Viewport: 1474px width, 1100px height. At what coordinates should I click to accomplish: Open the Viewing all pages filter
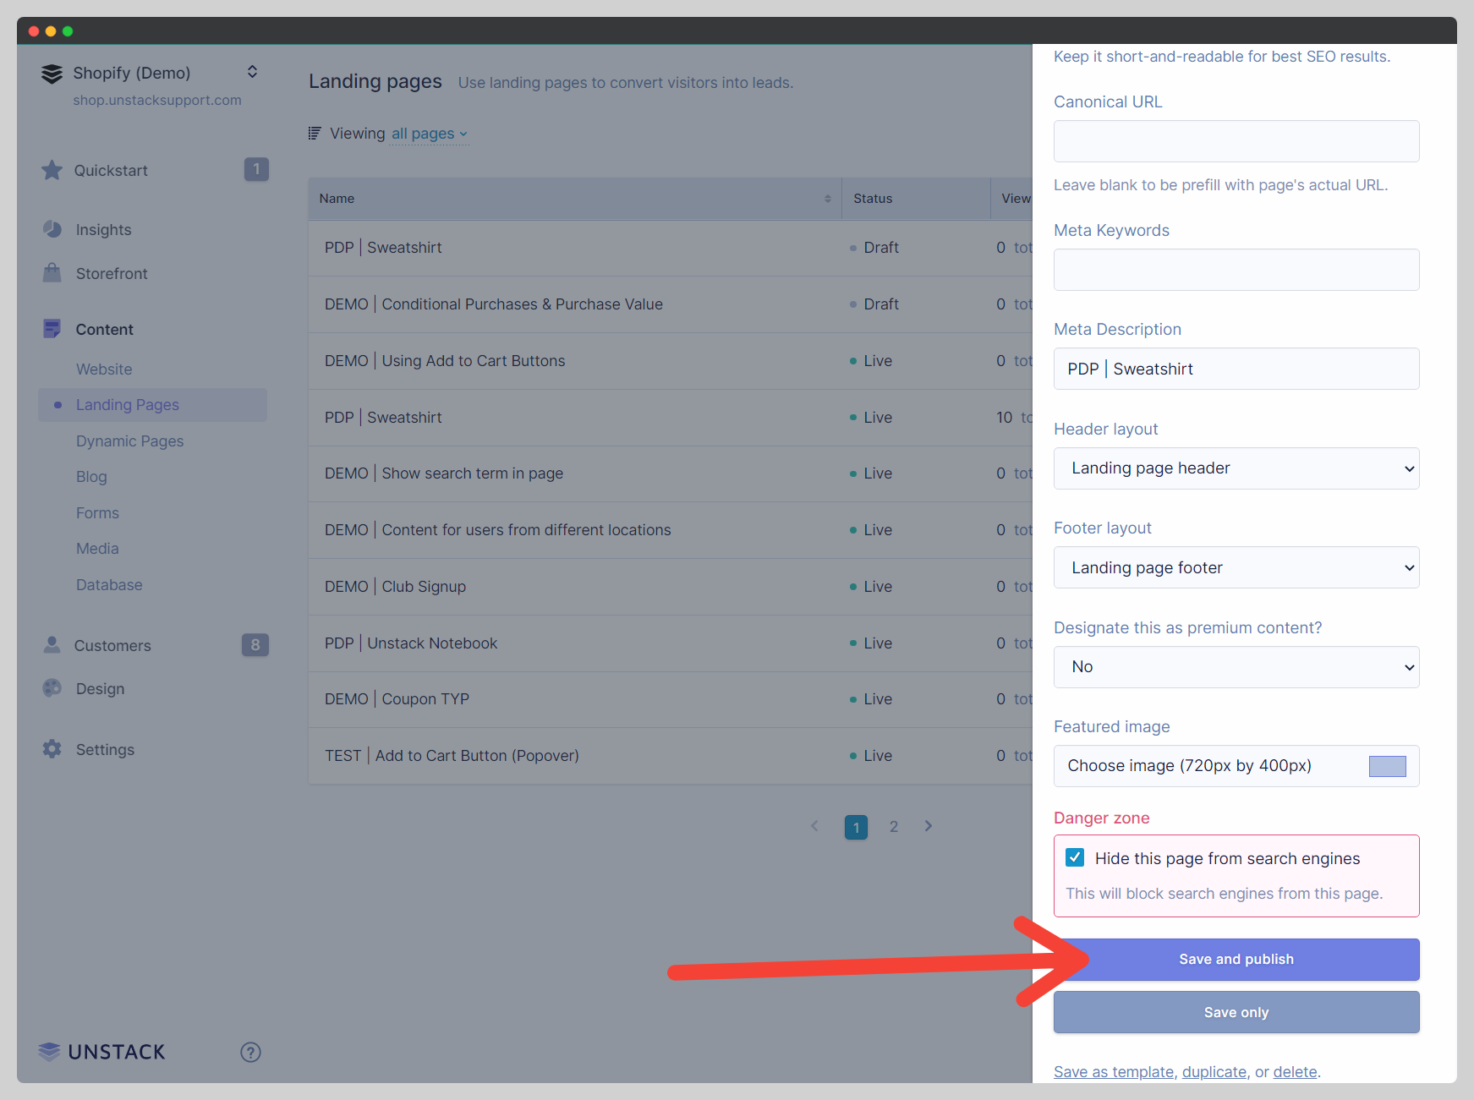429,134
